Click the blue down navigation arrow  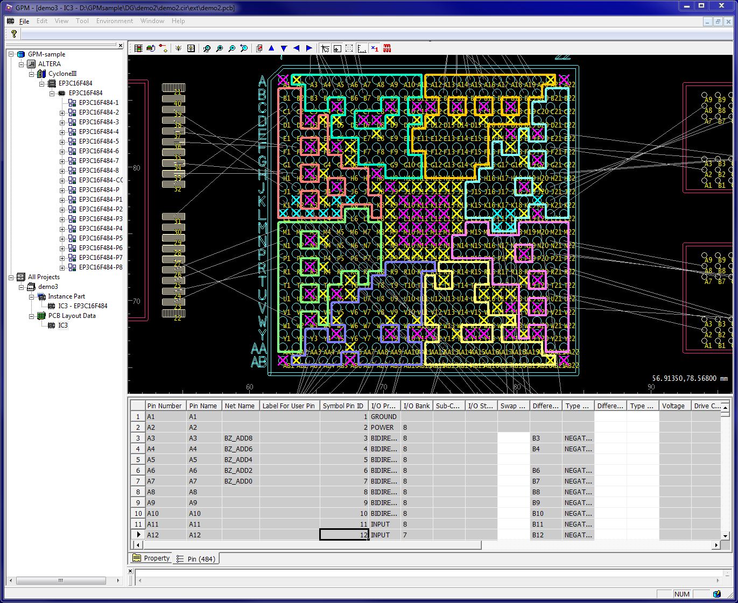click(x=284, y=48)
